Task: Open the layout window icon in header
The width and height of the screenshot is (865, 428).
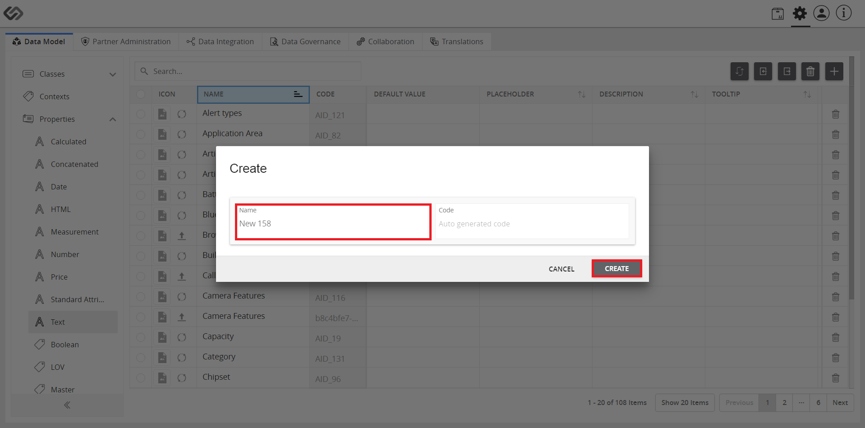Action: [x=778, y=14]
